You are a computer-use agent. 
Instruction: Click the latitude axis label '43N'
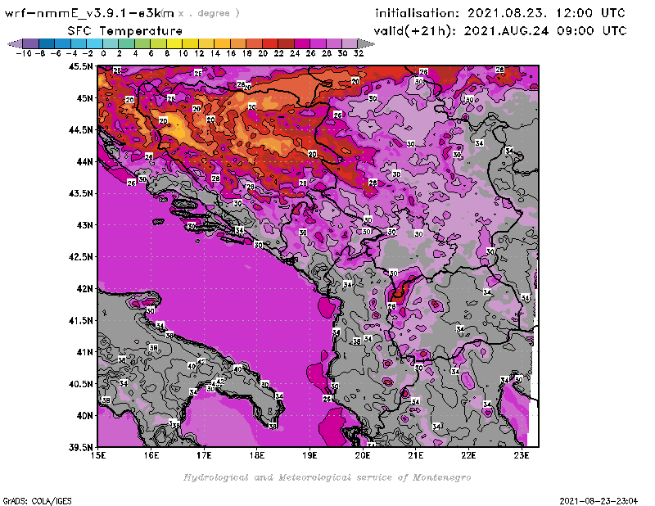coord(85,225)
